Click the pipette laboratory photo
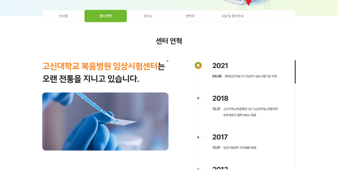The height and width of the screenshot is (189, 338). [x=105, y=121]
